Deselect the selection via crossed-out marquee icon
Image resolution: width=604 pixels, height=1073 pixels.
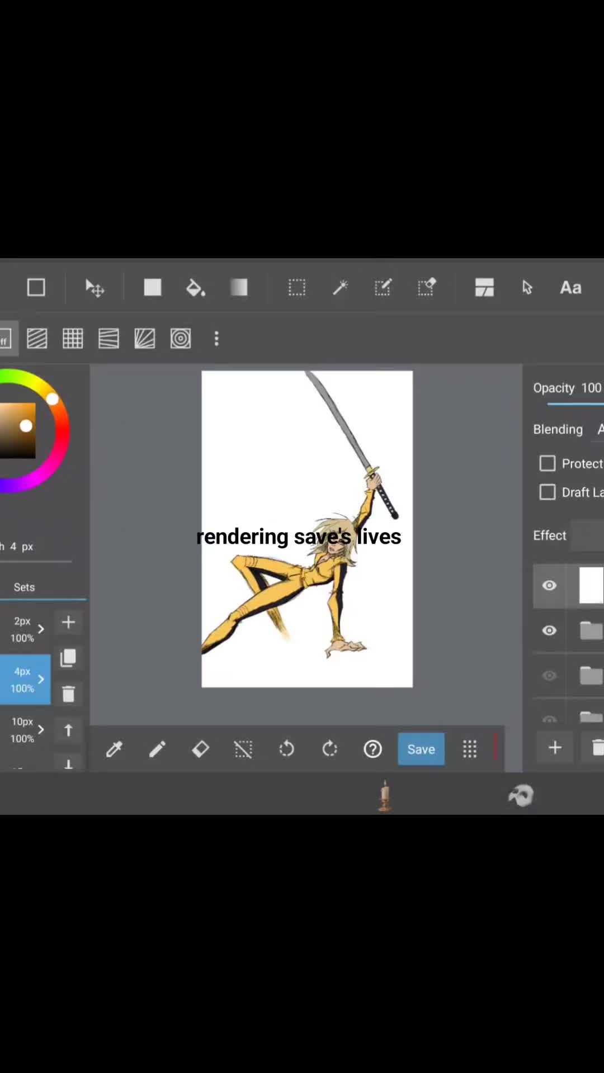coord(243,749)
